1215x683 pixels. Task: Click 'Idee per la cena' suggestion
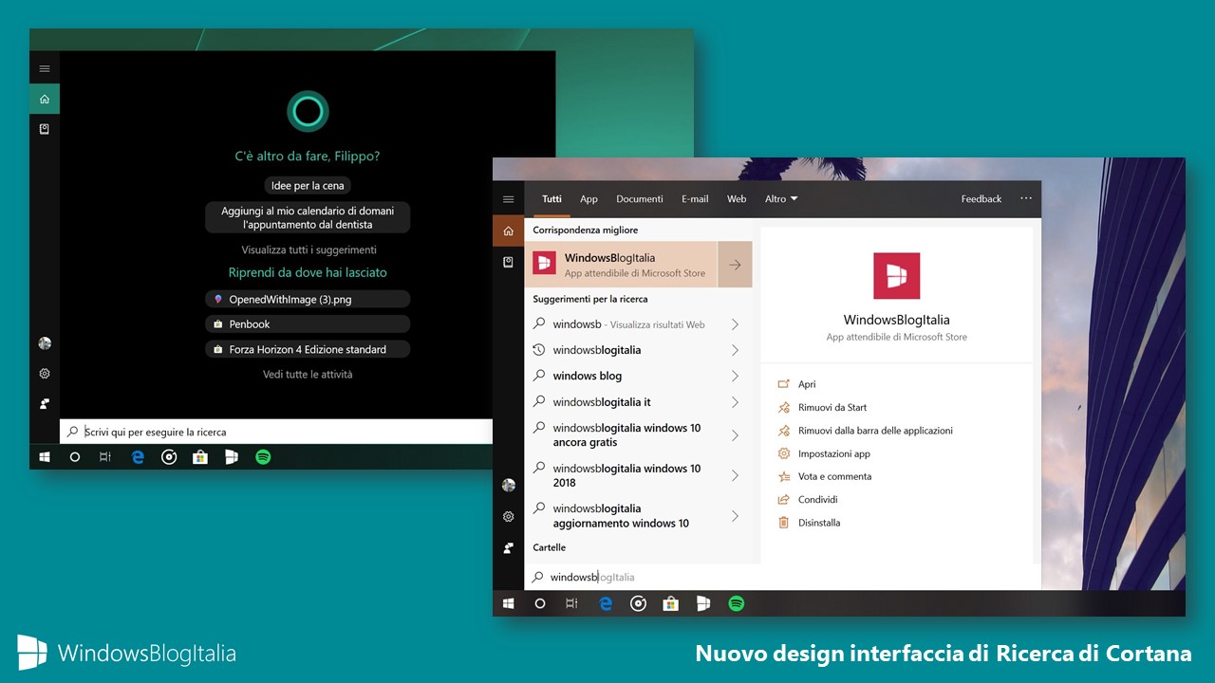coord(308,186)
